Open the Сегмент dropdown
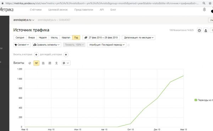The image size is (213, 131). pyautogui.click(x=22, y=45)
